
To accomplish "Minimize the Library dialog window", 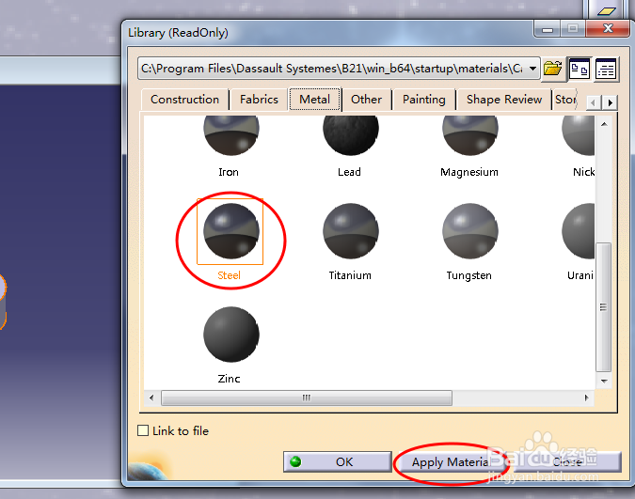I will [x=548, y=29].
